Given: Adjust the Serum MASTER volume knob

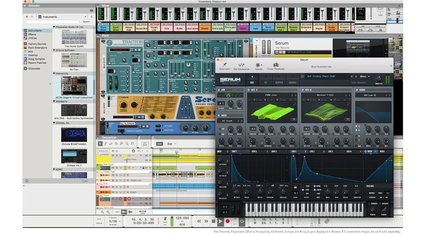Looking at the screenshot, I should [x=378, y=78].
